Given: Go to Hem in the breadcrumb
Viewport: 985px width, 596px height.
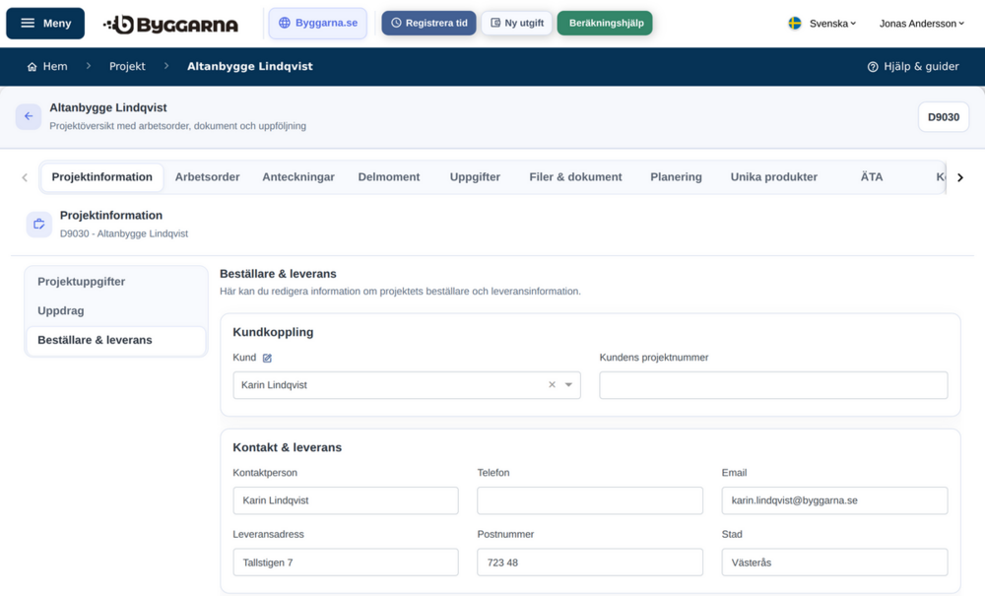Looking at the screenshot, I should click(47, 67).
